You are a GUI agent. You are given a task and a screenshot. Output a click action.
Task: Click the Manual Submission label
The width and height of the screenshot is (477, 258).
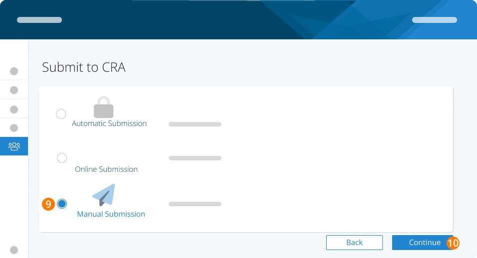[111, 214]
